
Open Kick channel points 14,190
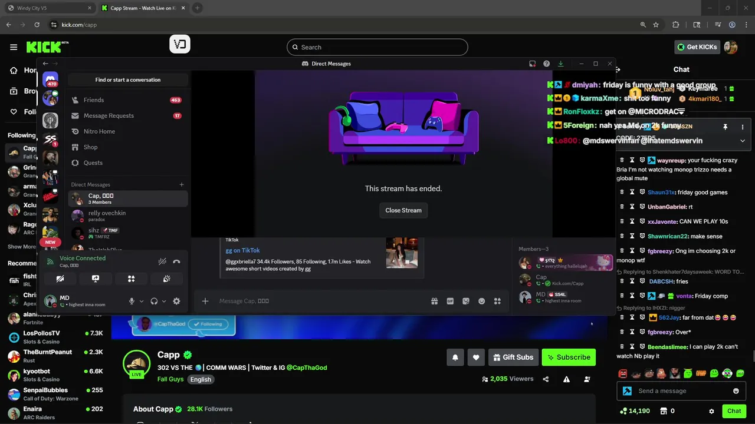point(635,411)
